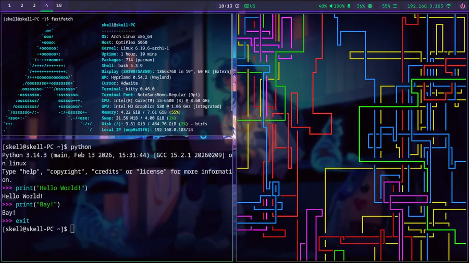
Task: Click the CPU: Intel Core i5-6500 line
Action: tap(155, 100)
